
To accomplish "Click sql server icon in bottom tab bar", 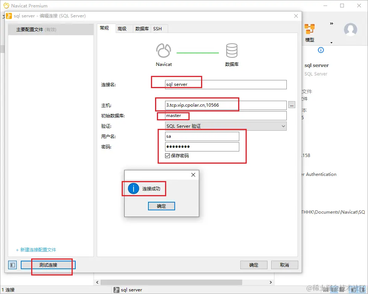I will [116, 290].
